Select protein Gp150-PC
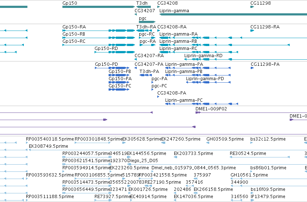The image size is (307, 202). [x=119, y=90]
